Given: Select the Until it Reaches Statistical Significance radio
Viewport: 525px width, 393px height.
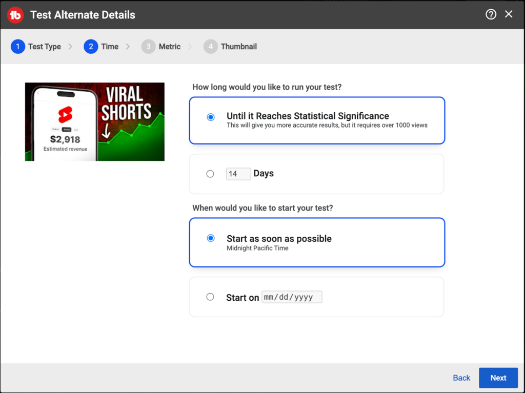Looking at the screenshot, I should (x=210, y=117).
